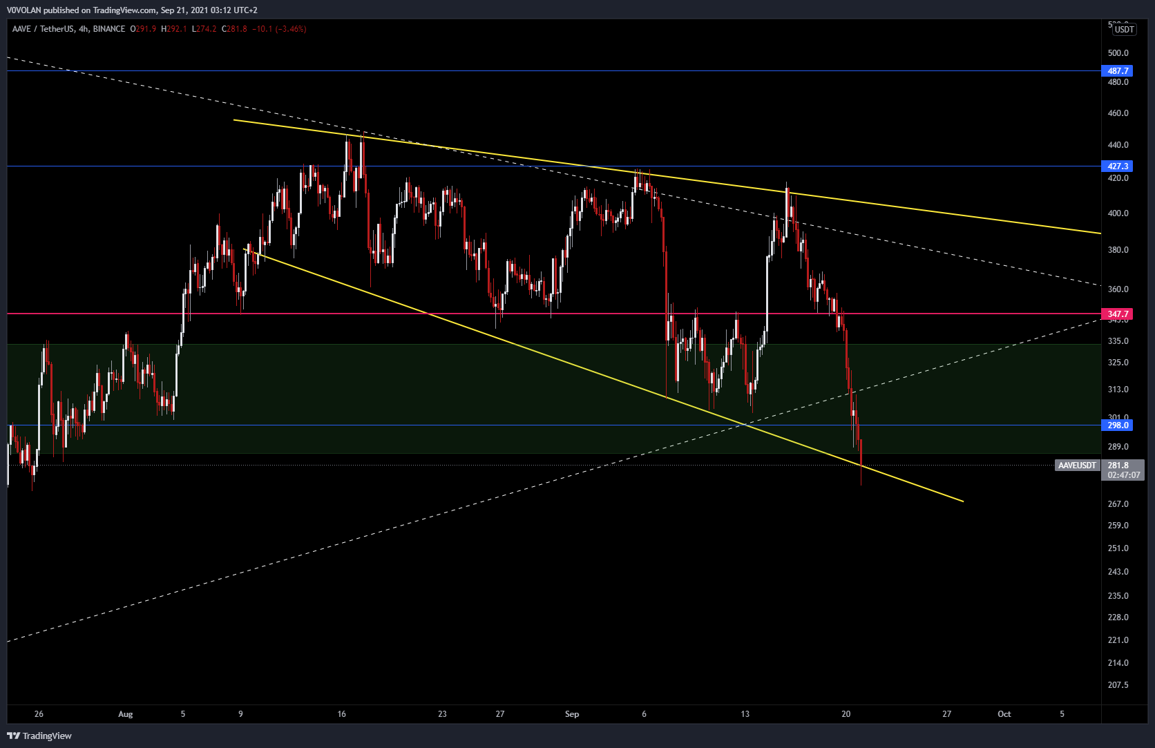Click the C281.8 close value
The width and height of the screenshot is (1155, 748).
pyautogui.click(x=234, y=29)
